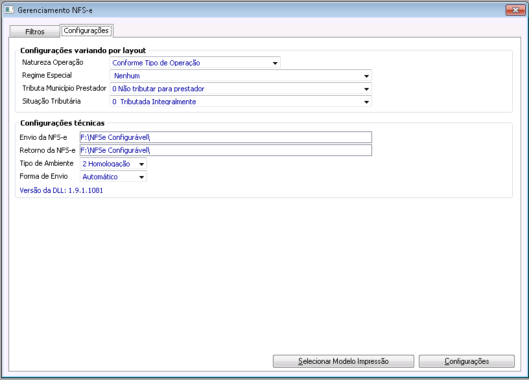Click the window icon in the title bar
This screenshot has width=529, height=380.
[x=10, y=11]
